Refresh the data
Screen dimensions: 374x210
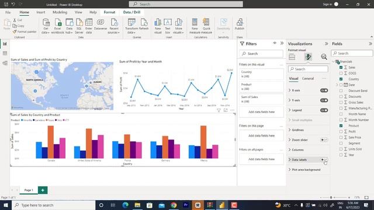[144, 24]
